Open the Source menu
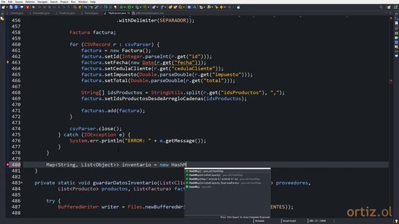This screenshot has width=399, height=224. [x=19, y=2]
